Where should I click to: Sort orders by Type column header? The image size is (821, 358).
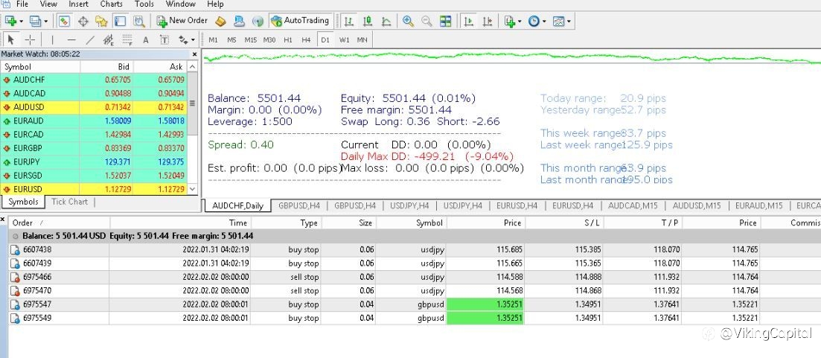286,223
